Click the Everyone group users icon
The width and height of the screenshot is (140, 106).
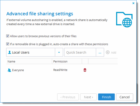(x=9, y=70)
